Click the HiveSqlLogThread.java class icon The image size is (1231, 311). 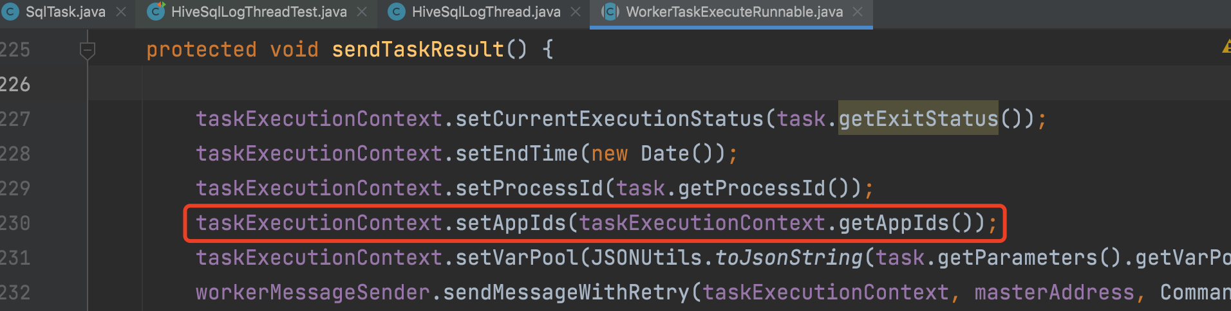[x=397, y=12]
